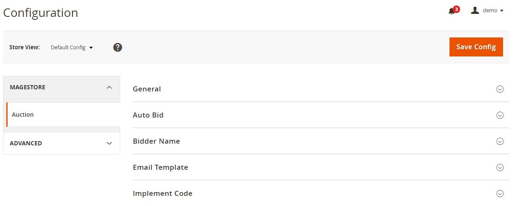The width and height of the screenshot is (514, 206).
Task: Click the help question mark icon
Action: (x=118, y=47)
